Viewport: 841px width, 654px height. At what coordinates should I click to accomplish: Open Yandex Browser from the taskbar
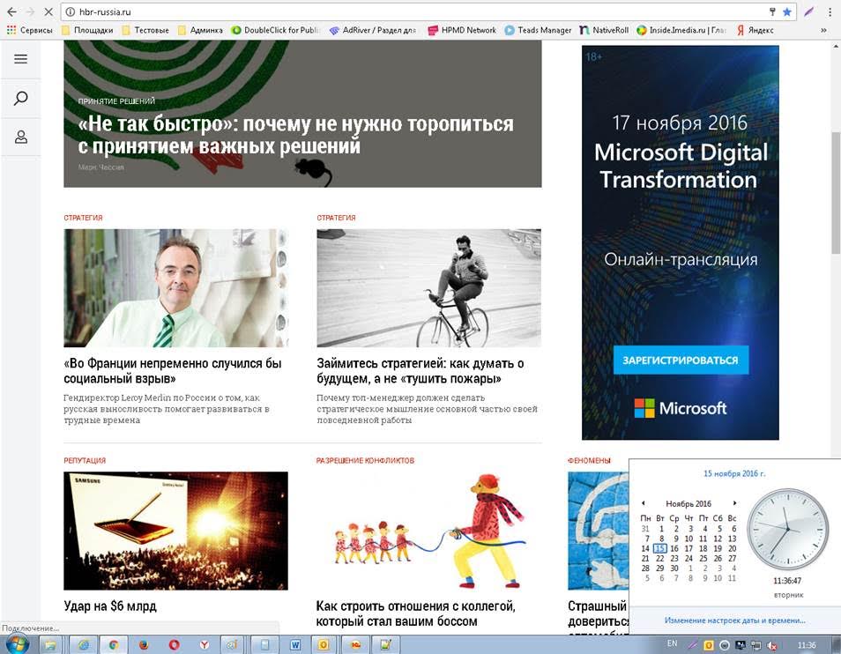pos(205,645)
